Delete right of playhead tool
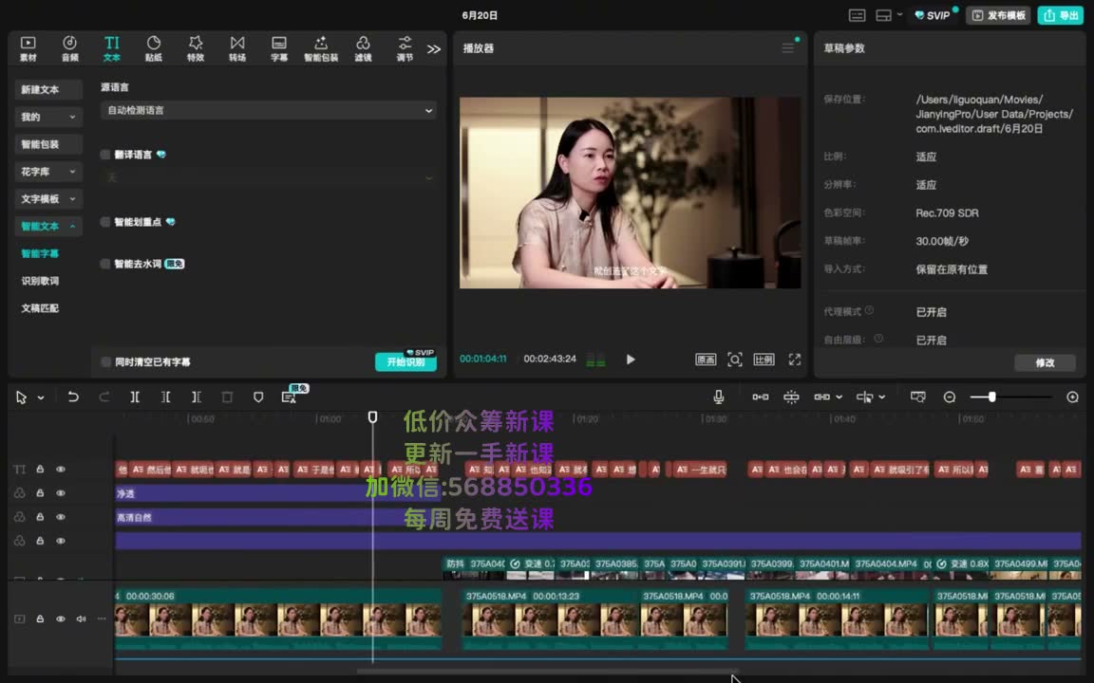The height and width of the screenshot is (683, 1094). click(x=196, y=397)
